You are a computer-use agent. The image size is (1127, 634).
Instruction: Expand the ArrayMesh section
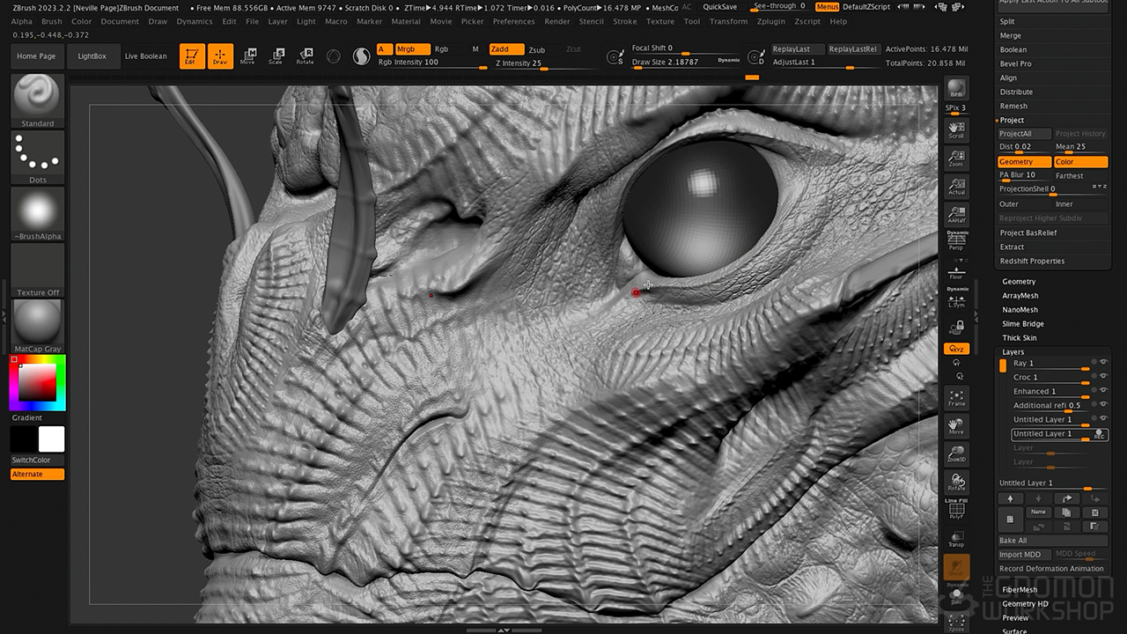pyautogui.click(x=1020, y=296)
